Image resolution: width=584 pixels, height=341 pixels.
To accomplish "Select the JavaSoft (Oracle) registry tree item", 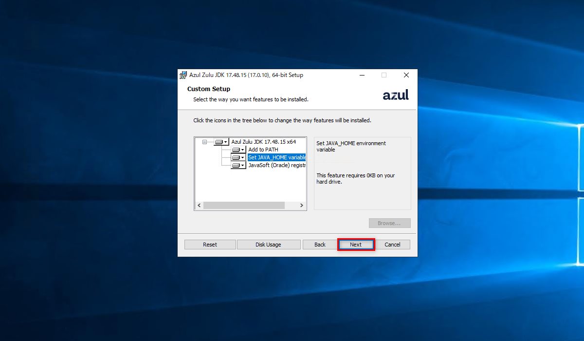I will pos(276,165).
